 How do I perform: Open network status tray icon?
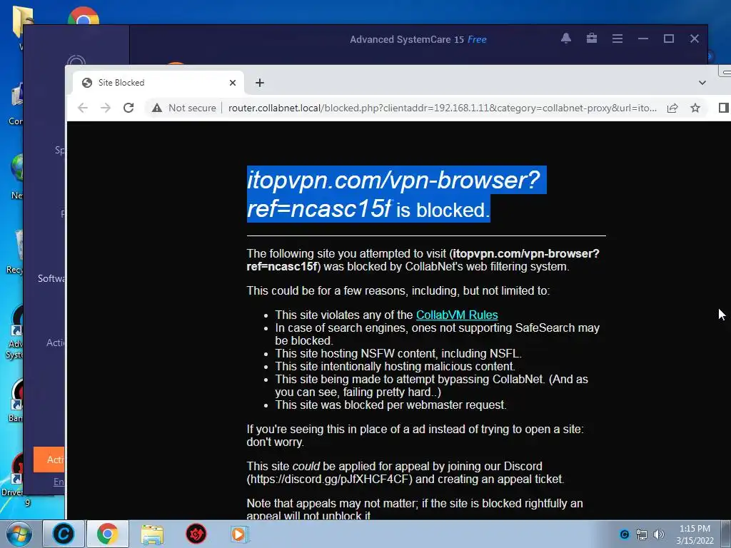tap(642, 534)
